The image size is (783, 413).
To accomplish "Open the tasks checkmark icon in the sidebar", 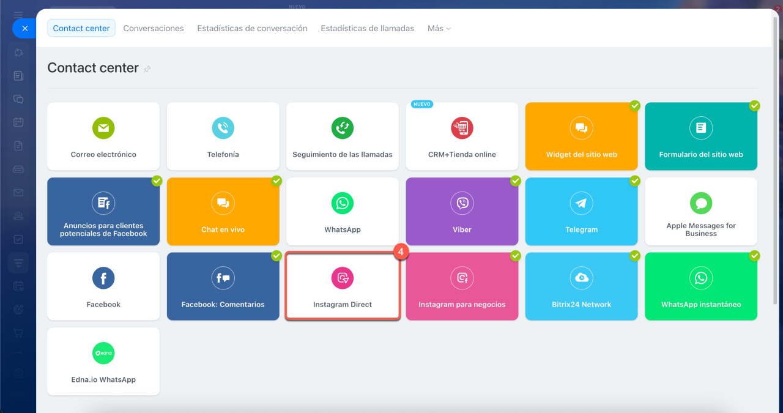I will (18, 239).
